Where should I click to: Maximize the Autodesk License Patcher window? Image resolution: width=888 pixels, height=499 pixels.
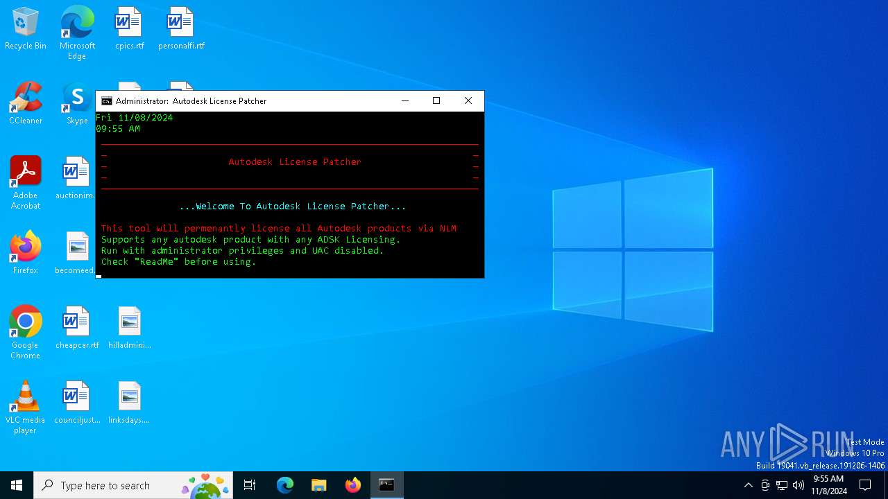coord(436,101)
